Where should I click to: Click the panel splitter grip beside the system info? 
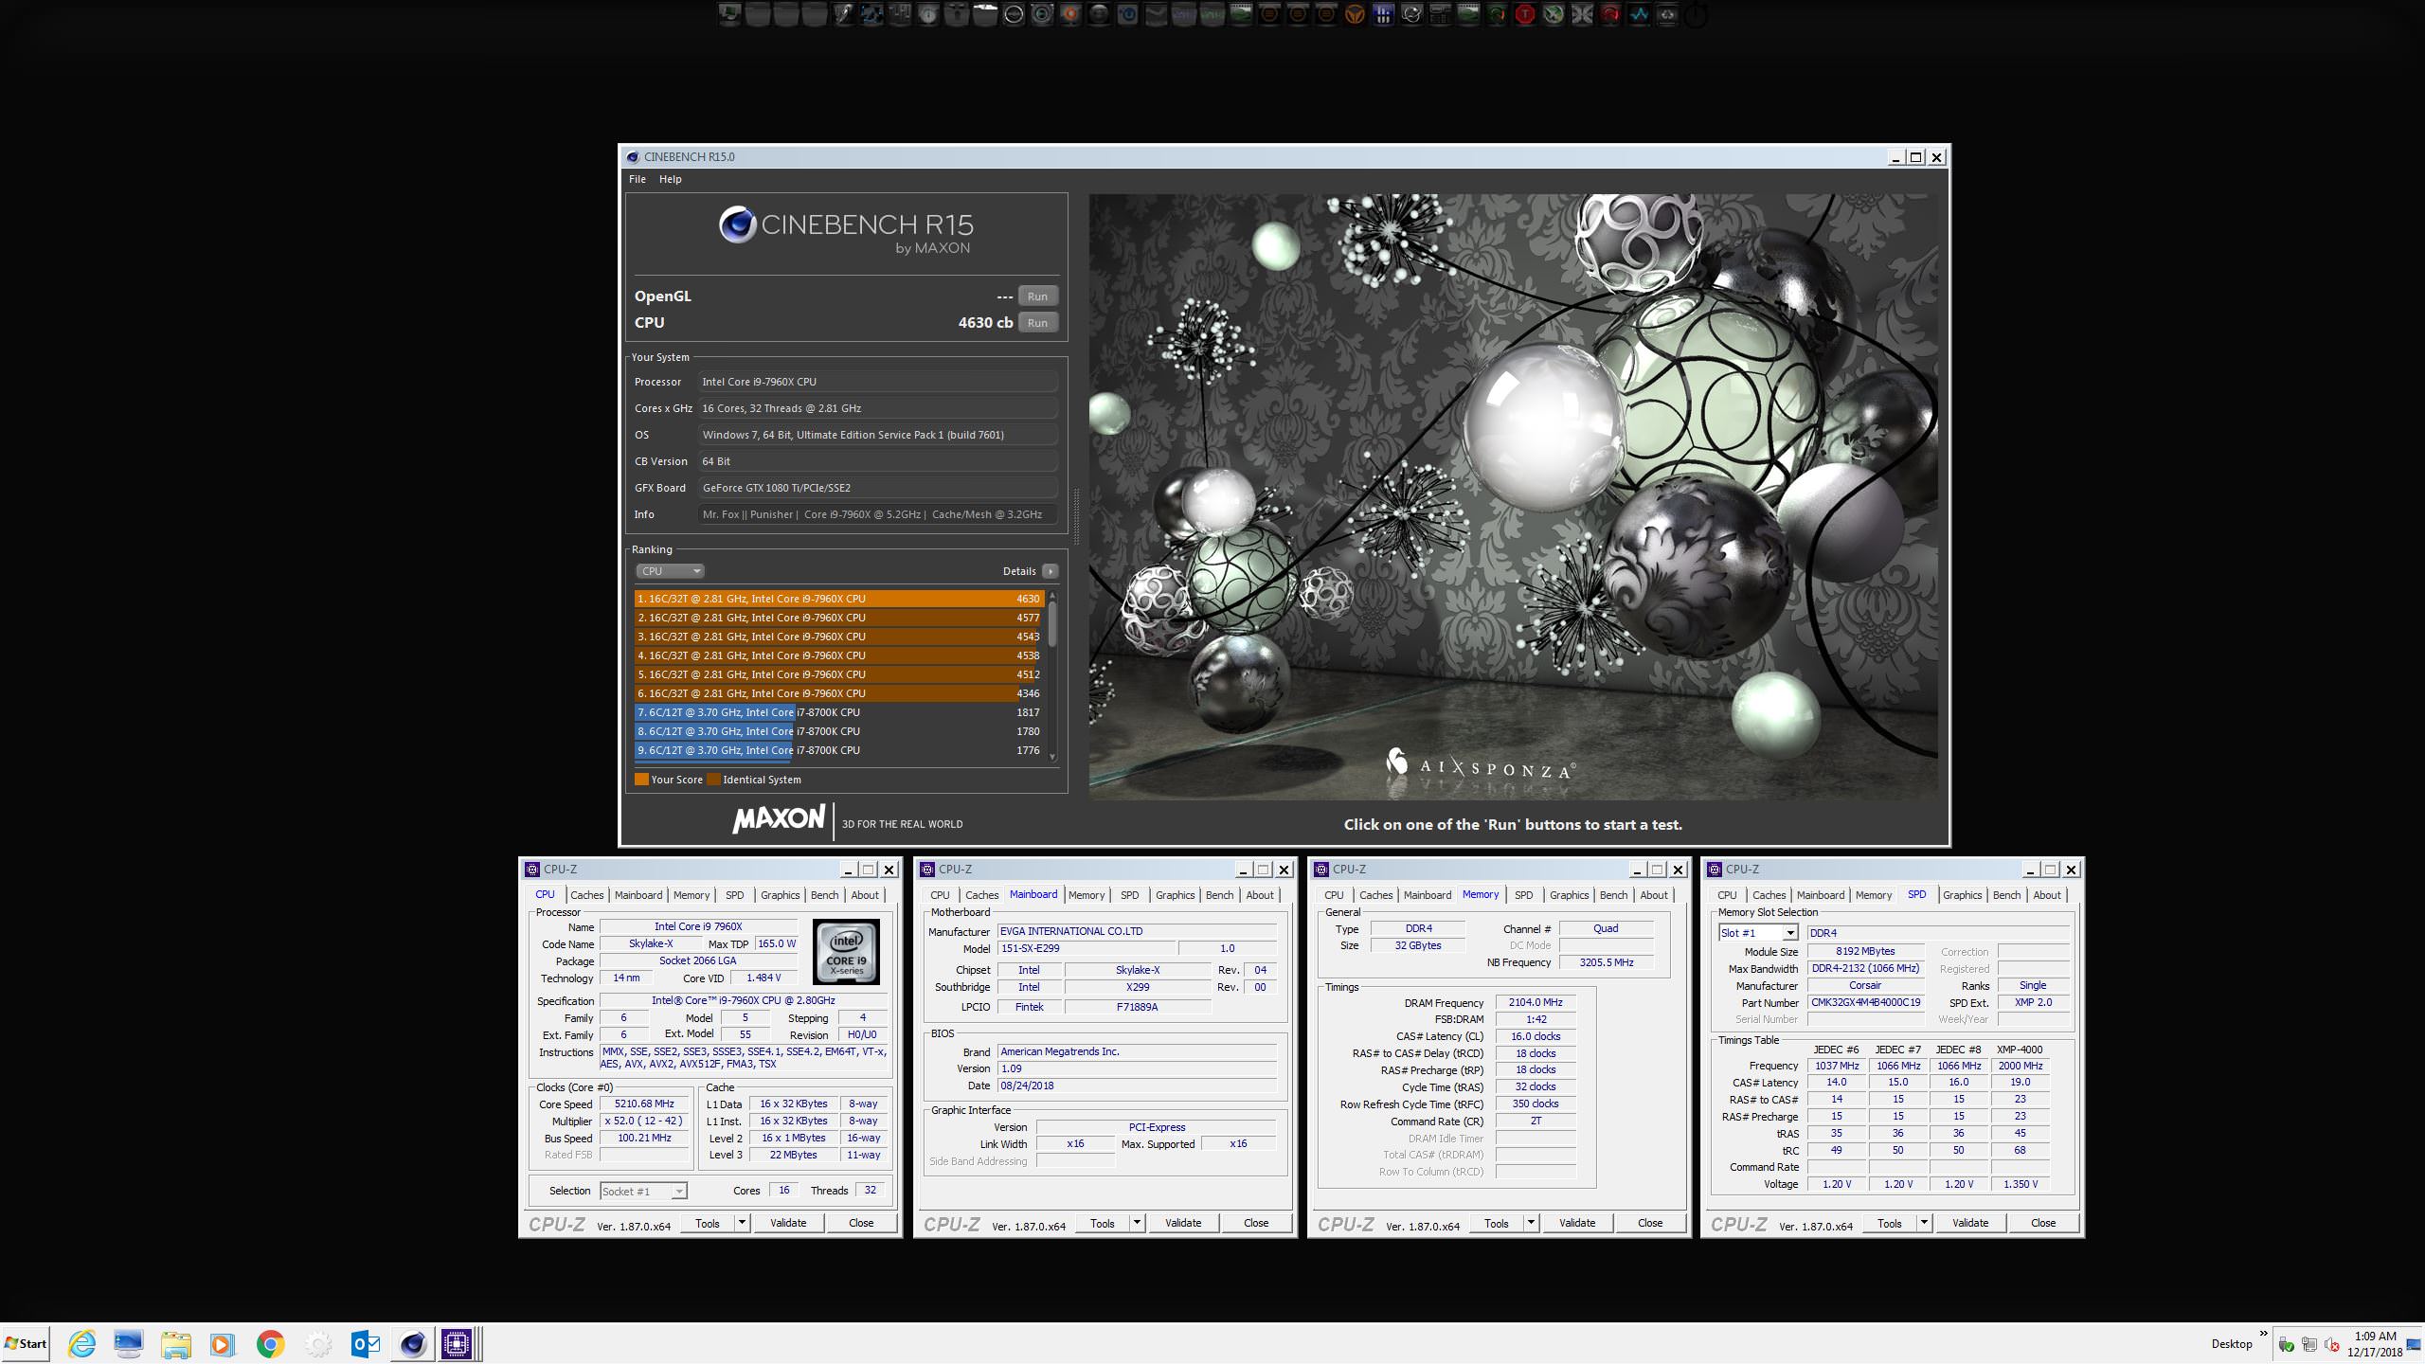(x=1076, y=516)
